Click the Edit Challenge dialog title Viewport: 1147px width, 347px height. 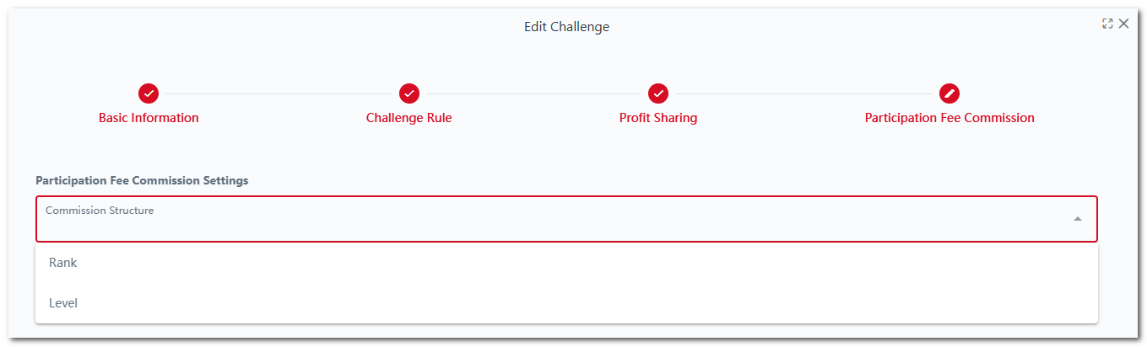(x=566, y=27)
